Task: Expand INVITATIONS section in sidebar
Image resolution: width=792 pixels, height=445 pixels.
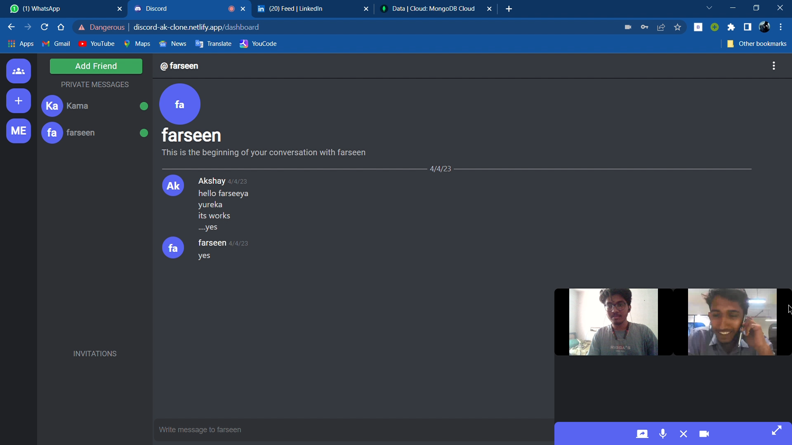Action: pos(95,353)
